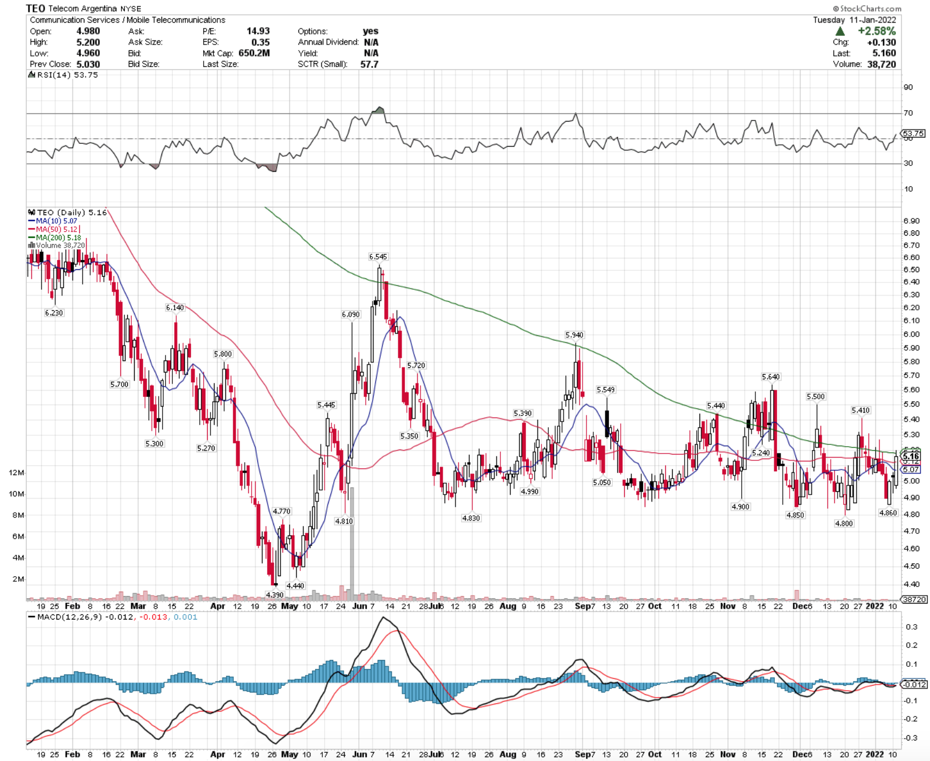Click the 5.445 price label
The width and height of the screenshot is (930, 761).
[x=326, y=405]
